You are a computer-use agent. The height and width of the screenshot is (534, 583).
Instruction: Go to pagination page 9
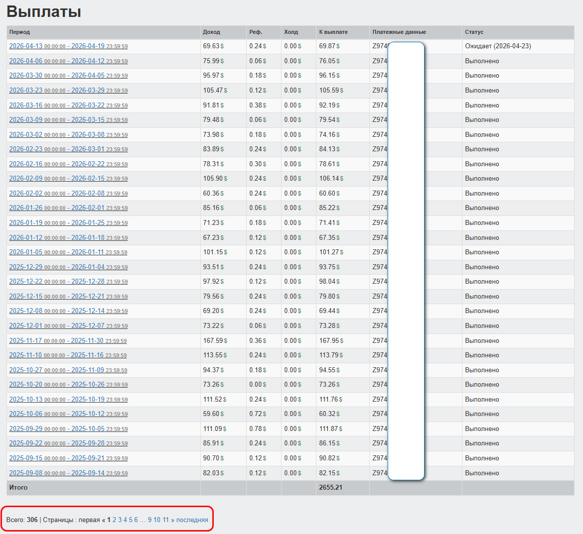149,520
